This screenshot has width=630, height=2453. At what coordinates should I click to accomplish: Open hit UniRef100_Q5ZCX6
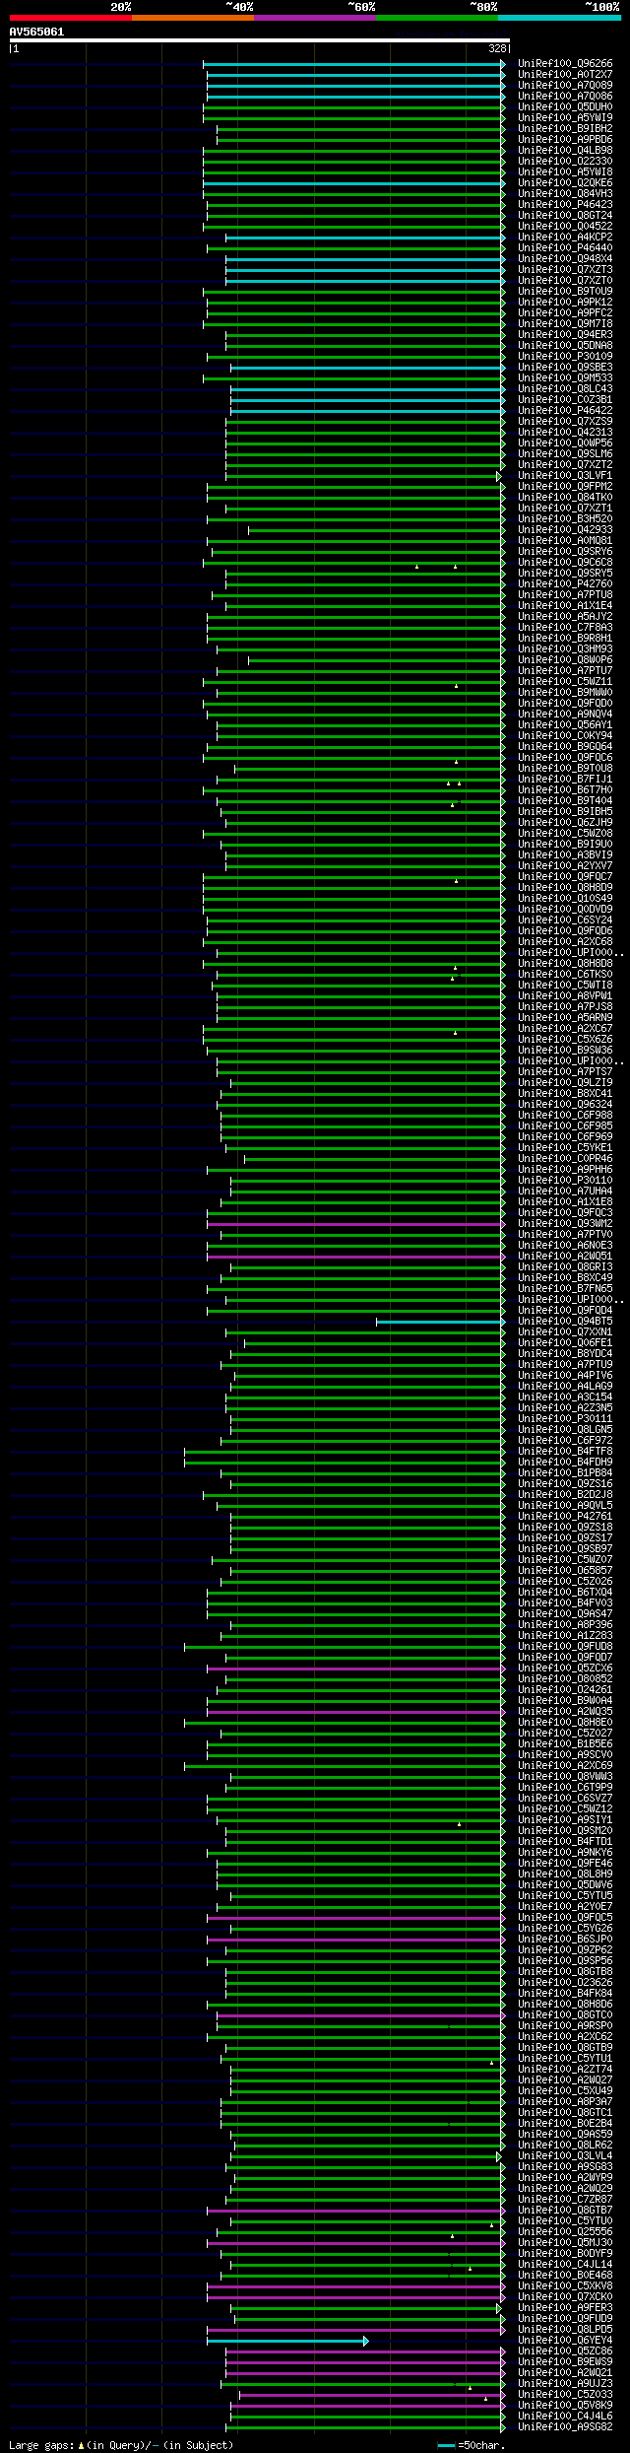(x=565, y=1669)
